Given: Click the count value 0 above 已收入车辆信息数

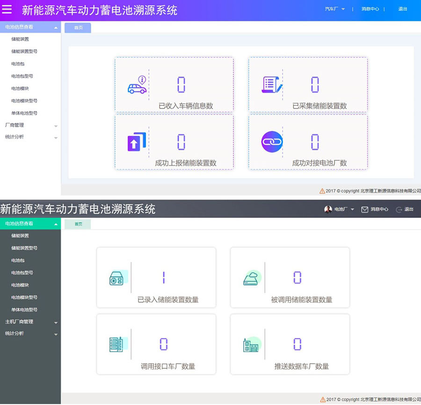Looking at the screenshot, I should coord(181,85).
